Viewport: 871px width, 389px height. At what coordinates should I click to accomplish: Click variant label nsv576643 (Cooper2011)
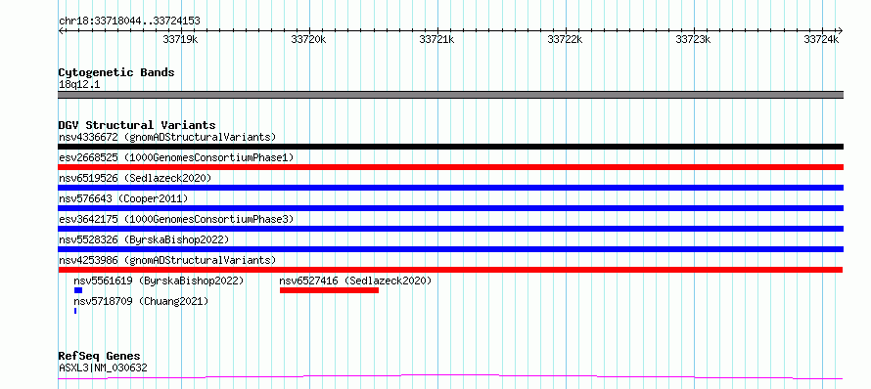pyautogui.click(x=123, y=198)
